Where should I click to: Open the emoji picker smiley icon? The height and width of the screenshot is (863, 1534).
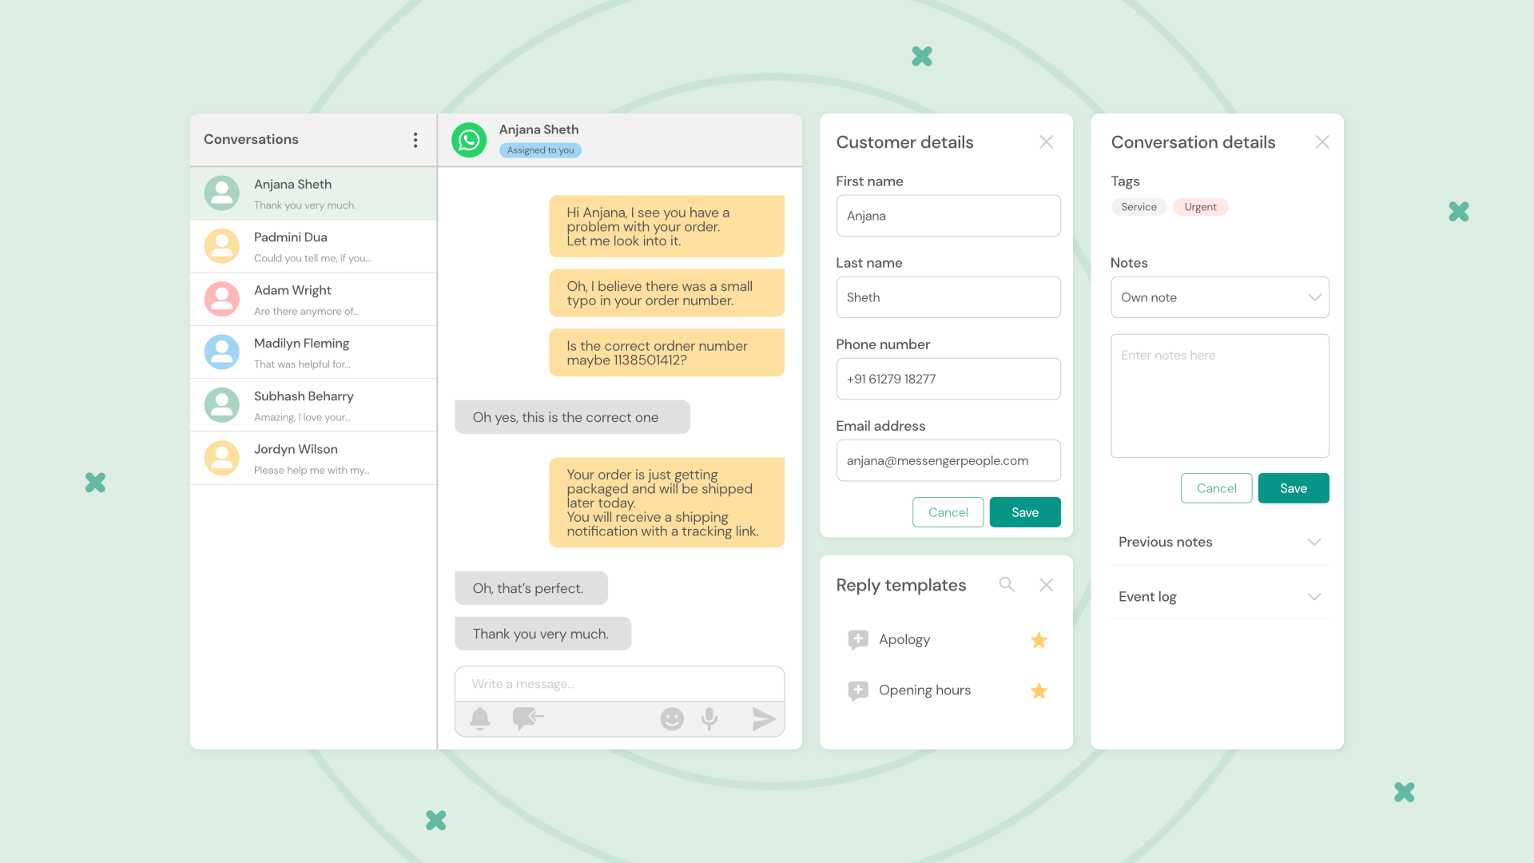pyautogui.click(x=672, y=719)
